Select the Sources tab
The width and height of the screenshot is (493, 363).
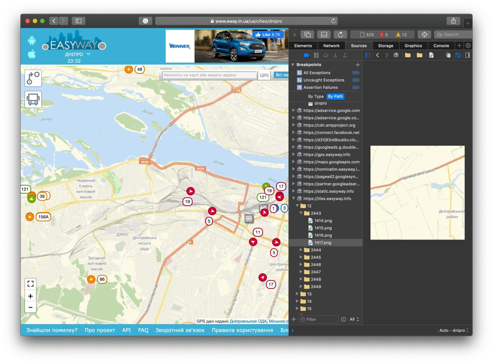click(x=359, y=45)
